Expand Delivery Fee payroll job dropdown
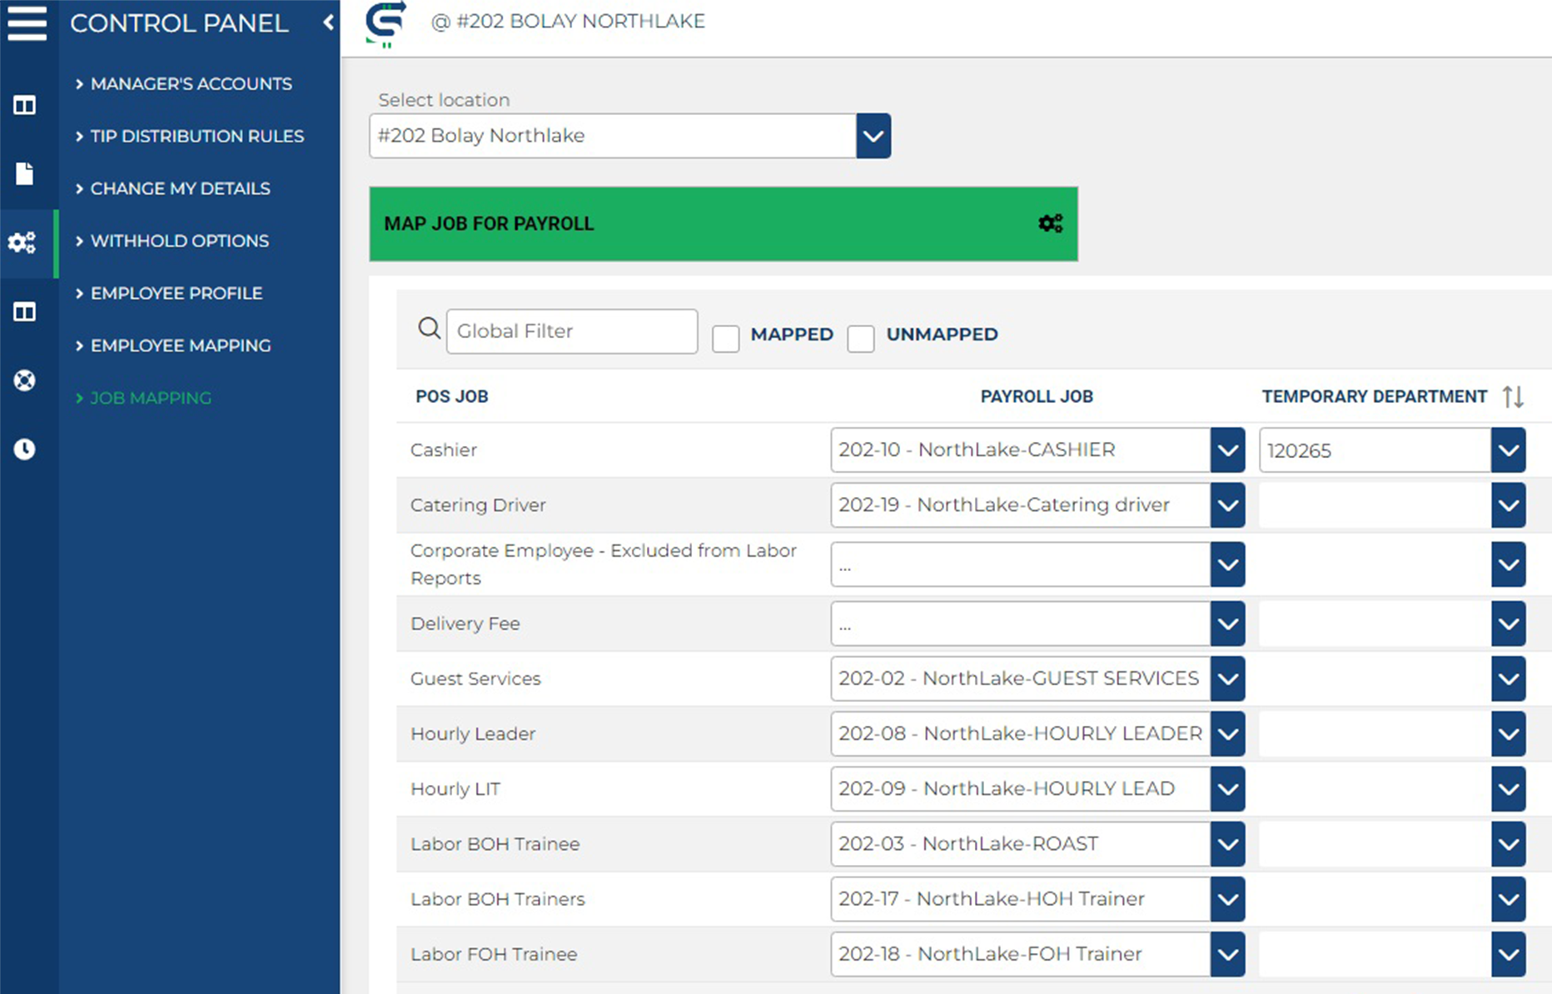The height and width of the screenshot is (994, 1552). 1226,624
